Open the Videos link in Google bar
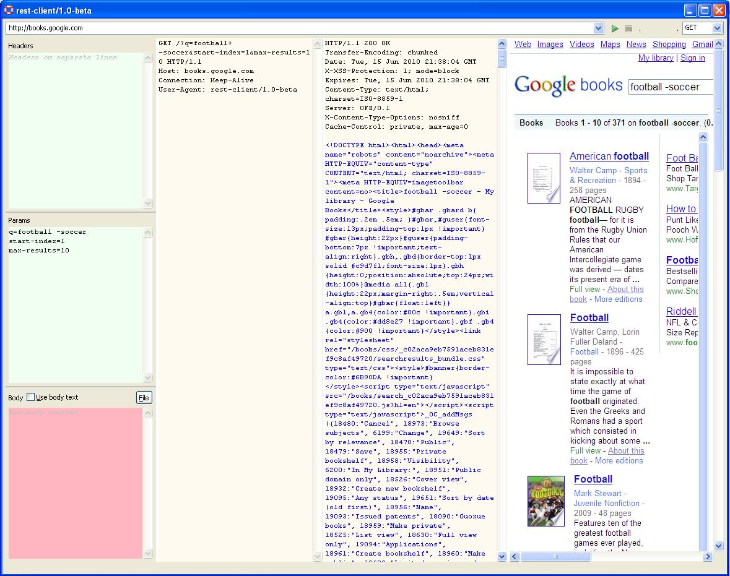 (x=581, y=44)
